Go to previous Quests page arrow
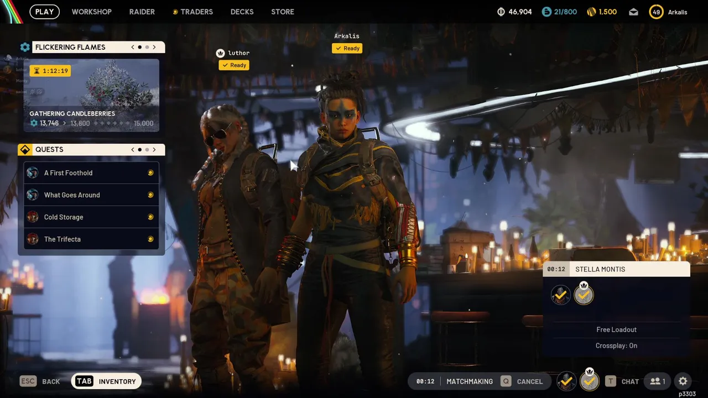The height and width of the screenshot is (398, 708). (x=133, y=149)
